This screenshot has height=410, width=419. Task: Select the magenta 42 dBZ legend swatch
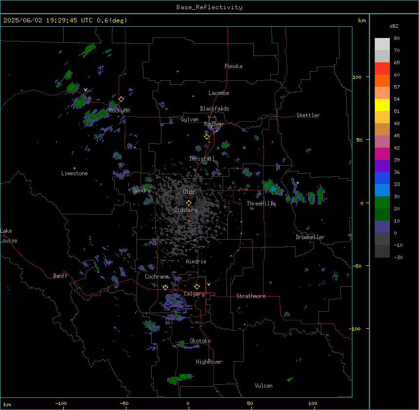[x=382, y=153]
